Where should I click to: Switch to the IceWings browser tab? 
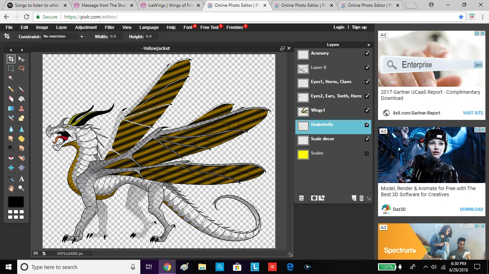[170, 5]
